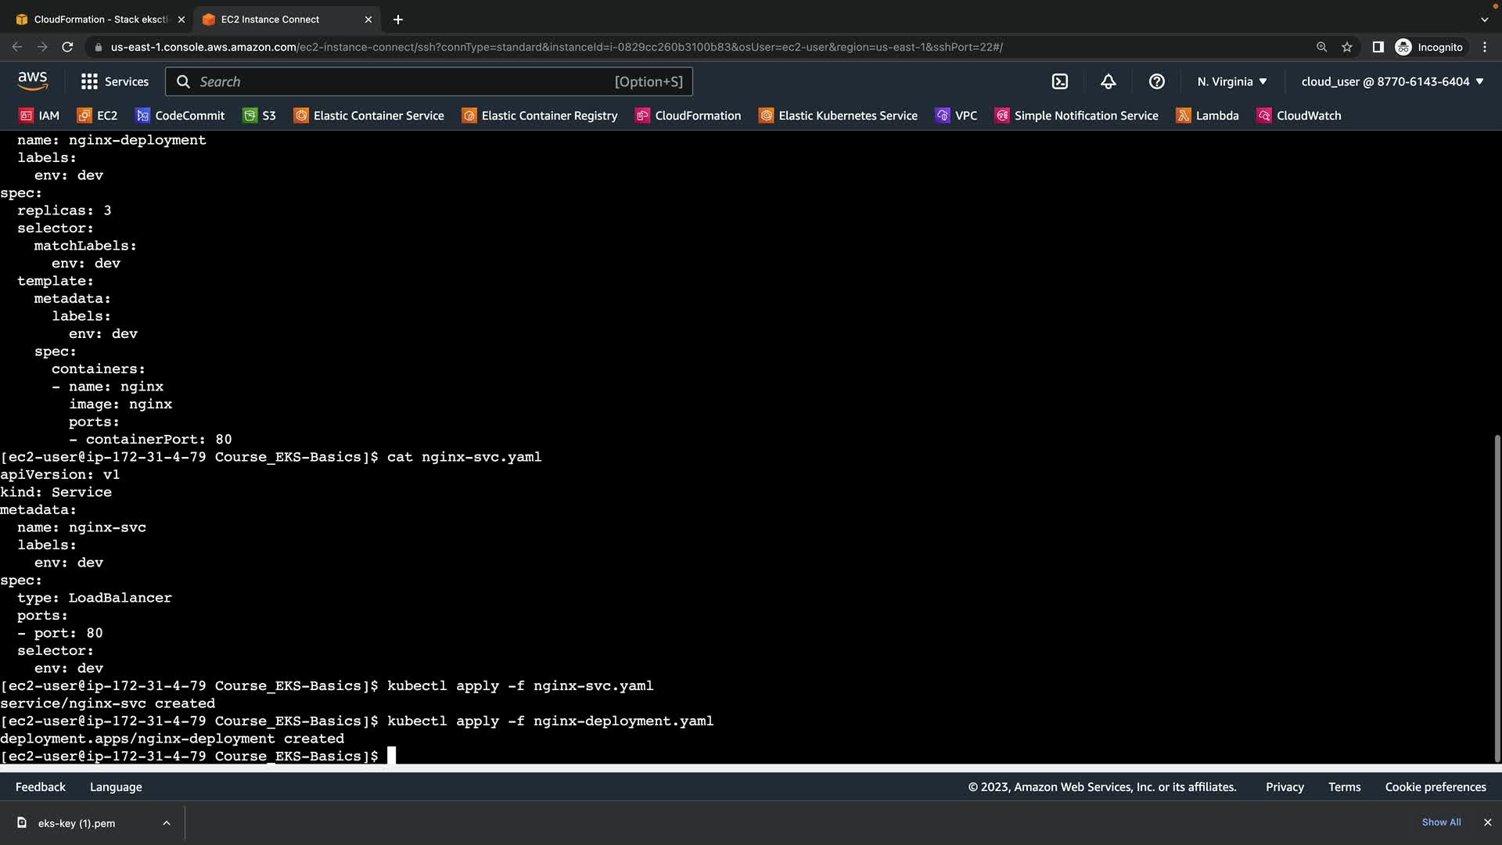Viewport: 1502px width, 845px height.
Task: Open the notifications bell
Action: (1108, 81)
